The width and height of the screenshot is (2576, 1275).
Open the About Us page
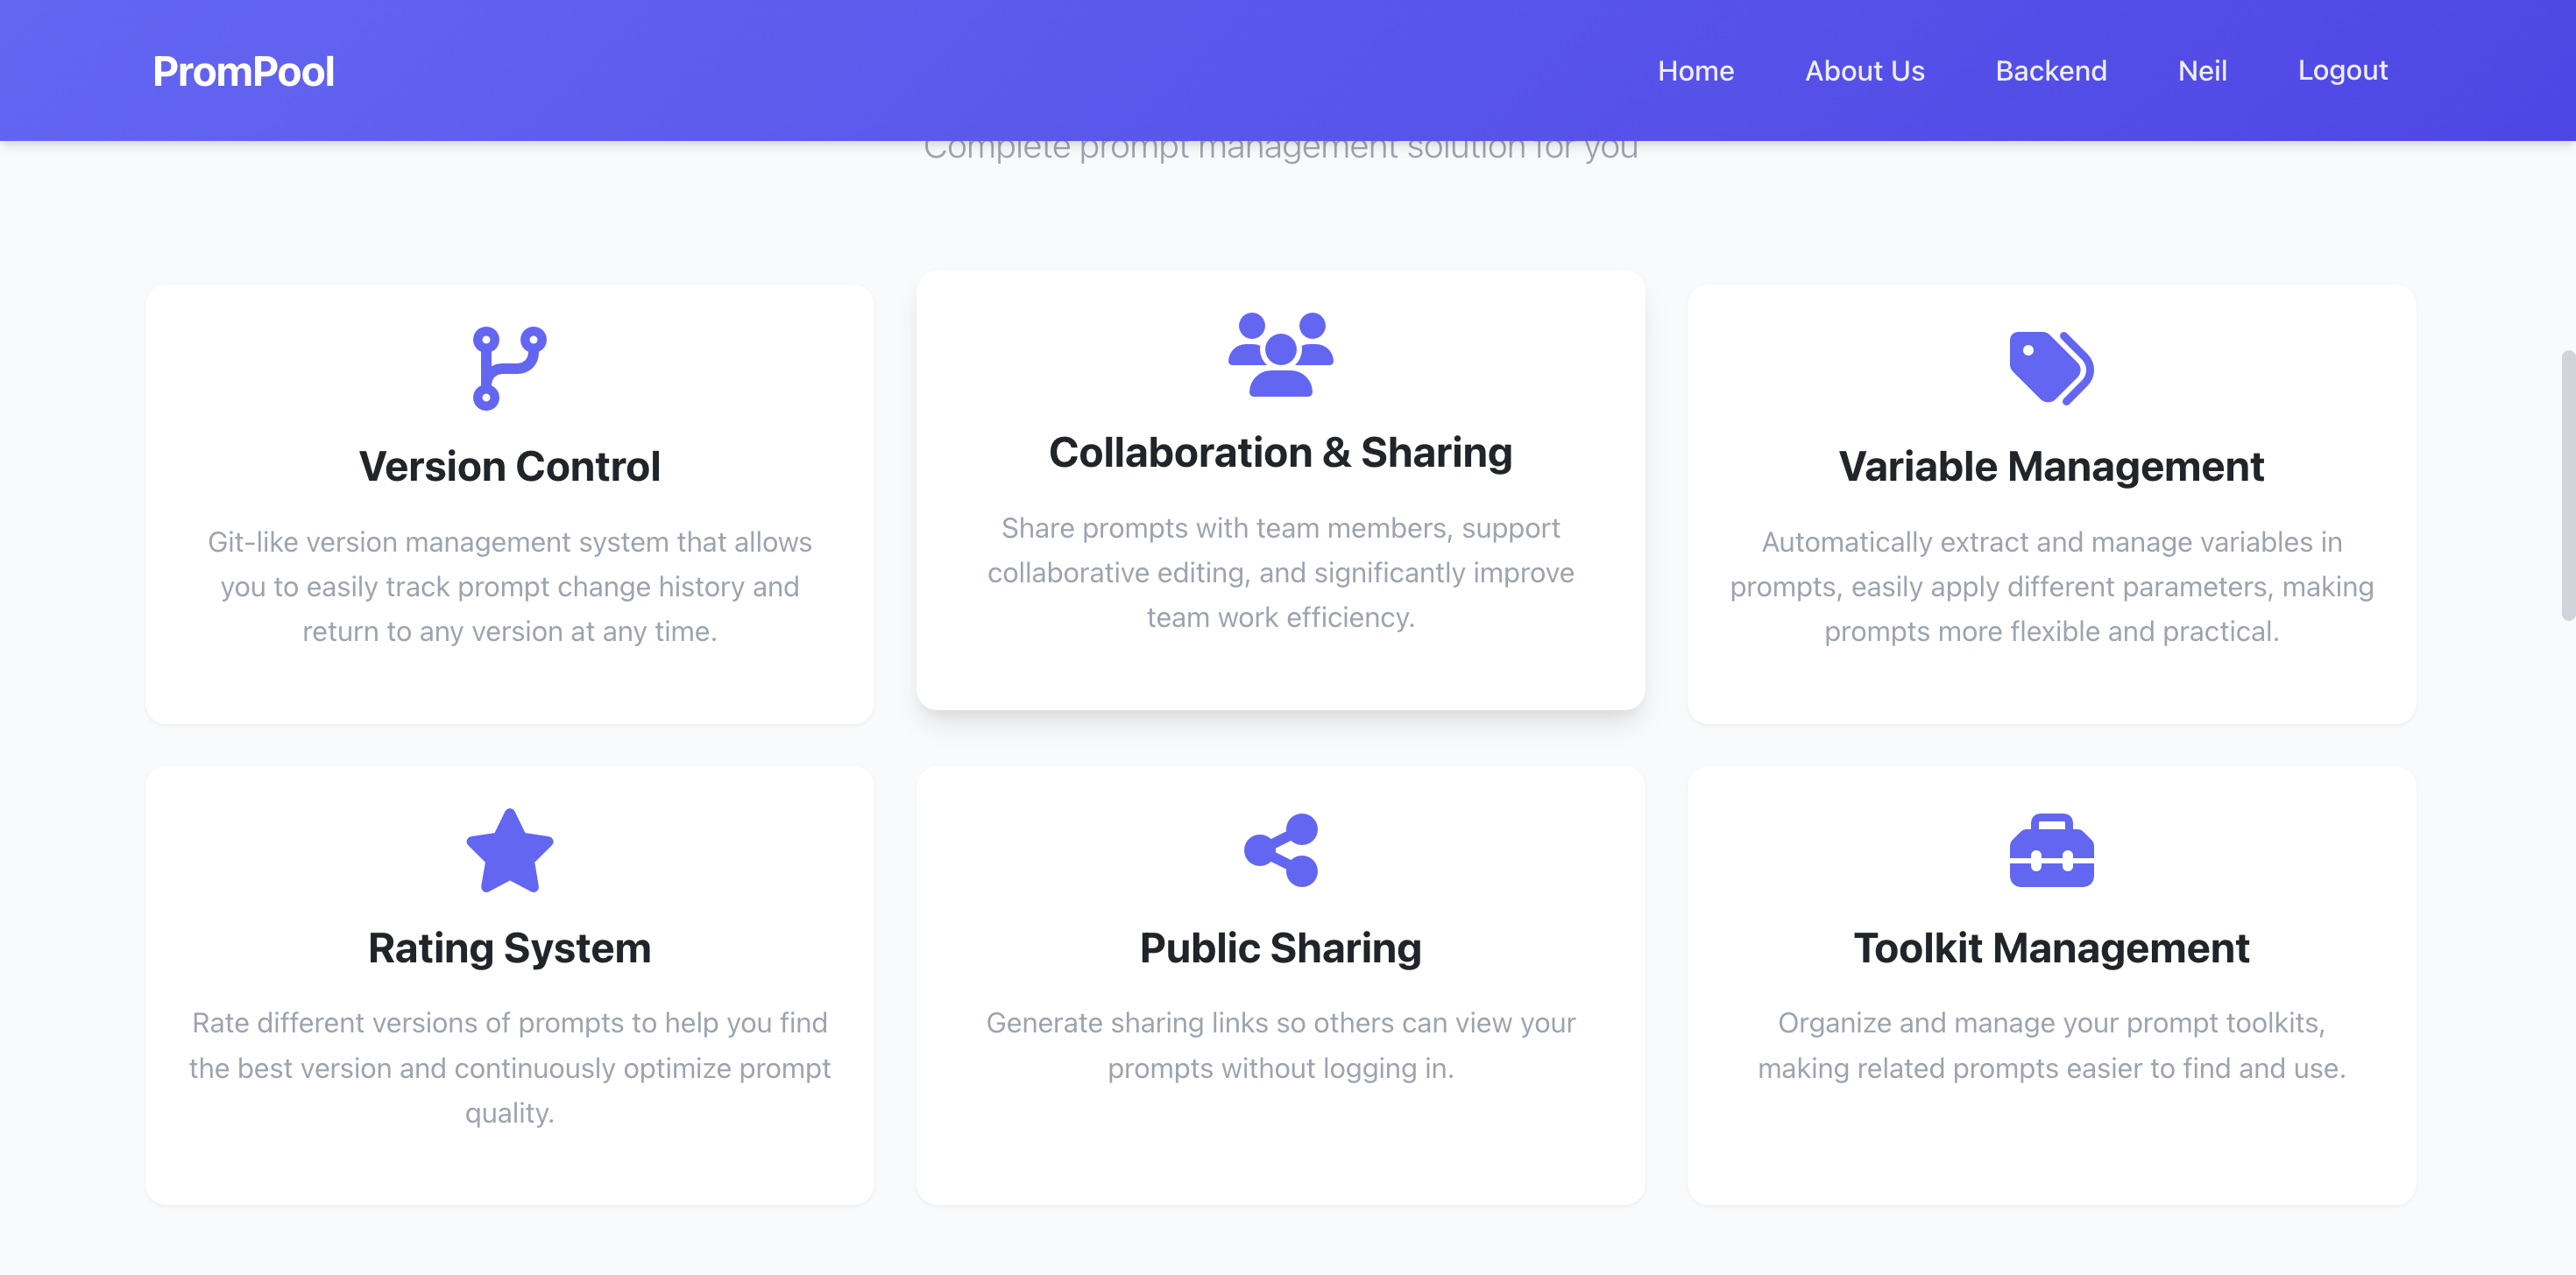pos(1864,71)
